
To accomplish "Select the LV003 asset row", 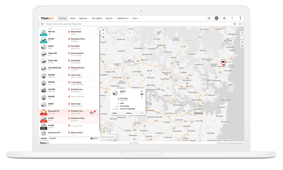I will (x=69, y=105).
